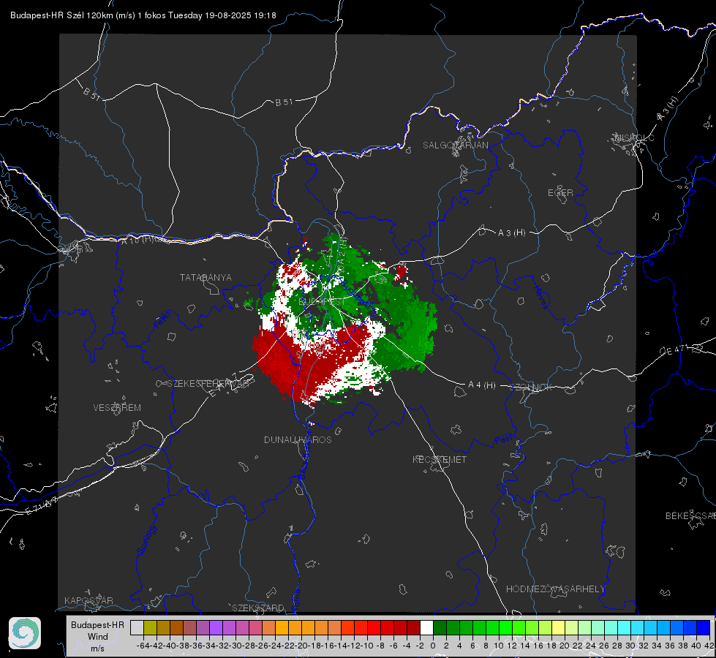Click the SZÉKESFEHÉRVÁR city label
The height and width of the screenshot is (658, 716).
click(x=210, y=384)
